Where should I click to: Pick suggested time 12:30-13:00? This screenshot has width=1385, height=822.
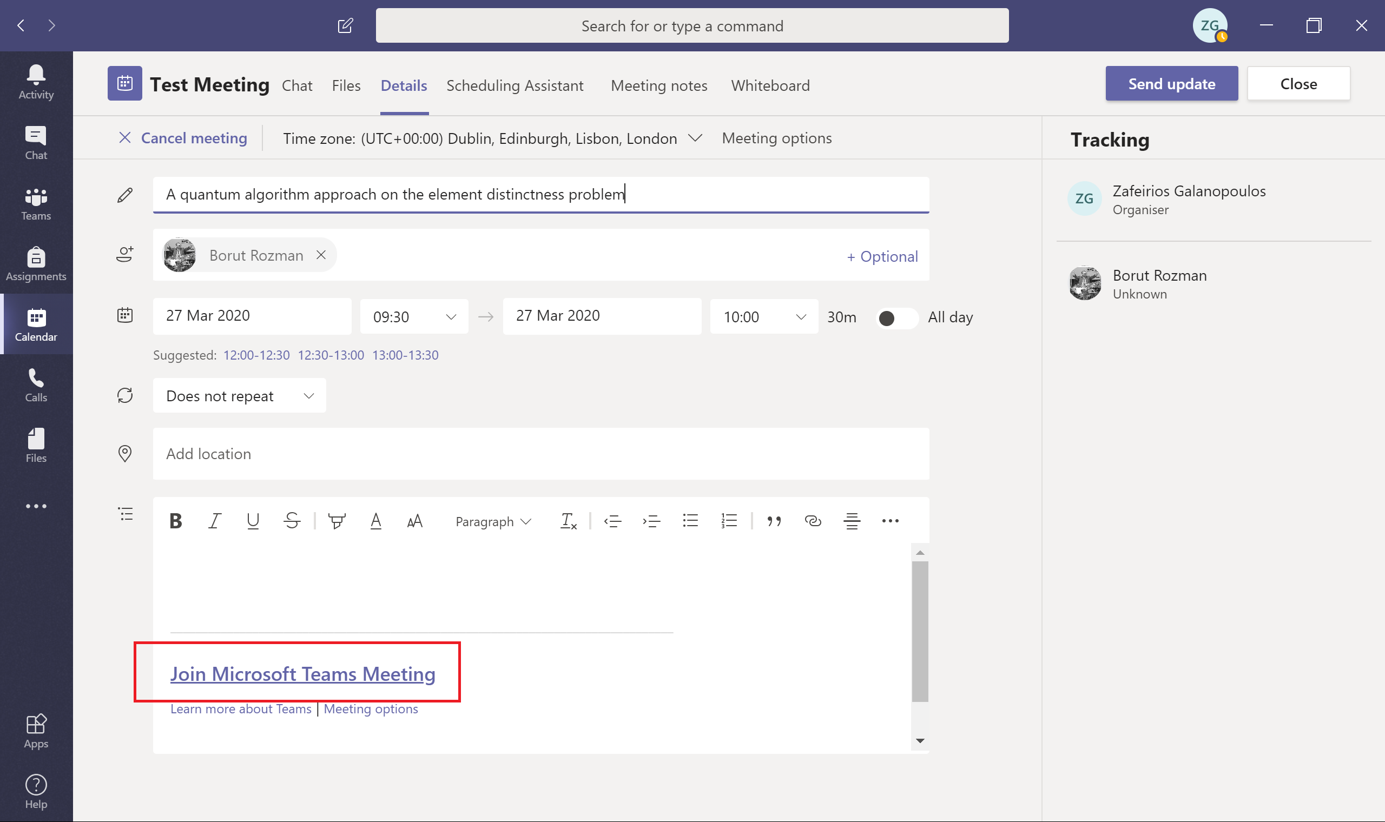[331, 355]
